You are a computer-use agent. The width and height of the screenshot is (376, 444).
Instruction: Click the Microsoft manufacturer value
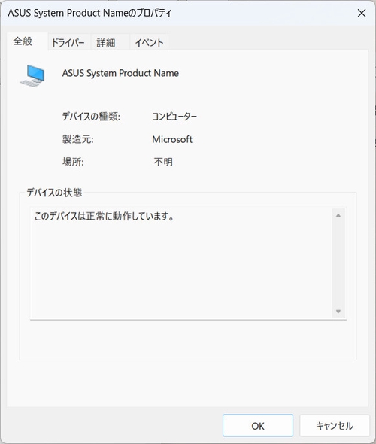(x=172, y=139)
